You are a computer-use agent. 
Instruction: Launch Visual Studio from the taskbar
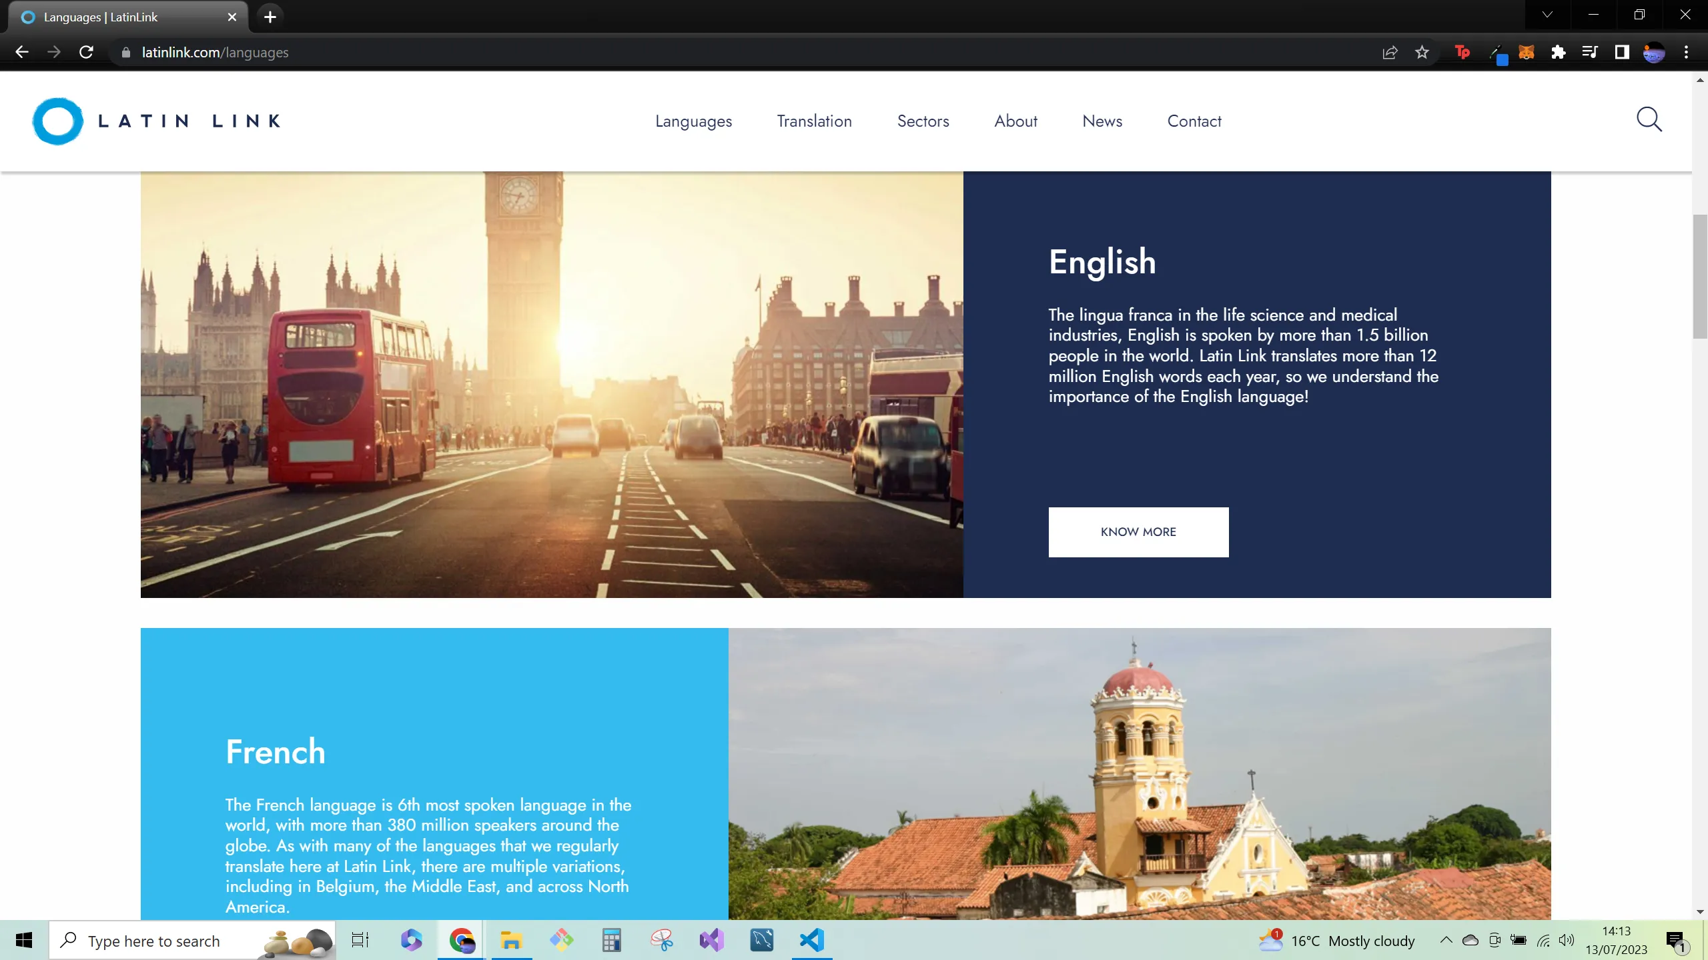[x=711, y=940]
